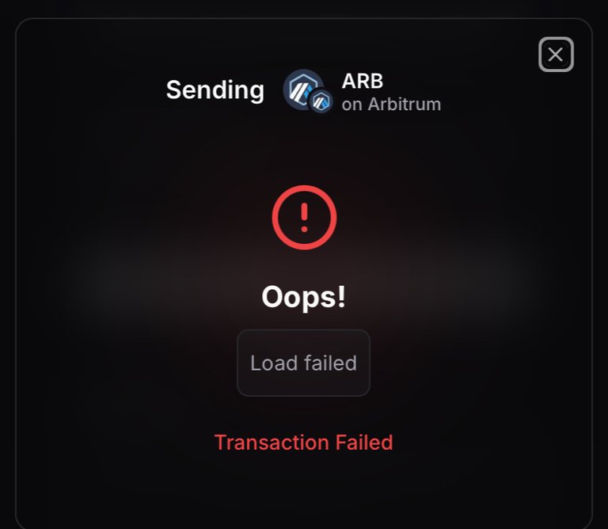Viewport: 608px width, 529px height.
Task: Select the ARB token name text
Action: 363,82
